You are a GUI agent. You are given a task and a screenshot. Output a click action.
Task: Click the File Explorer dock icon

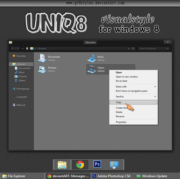point(62,165)
